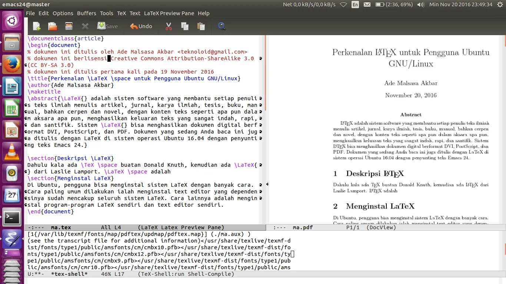Open the Help menu
The width and height of the screenshot is (506, 284).
(204, 13)
